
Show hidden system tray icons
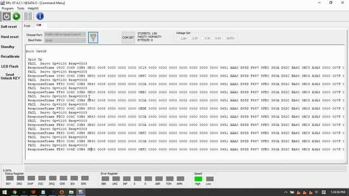(x=286, y=192)
